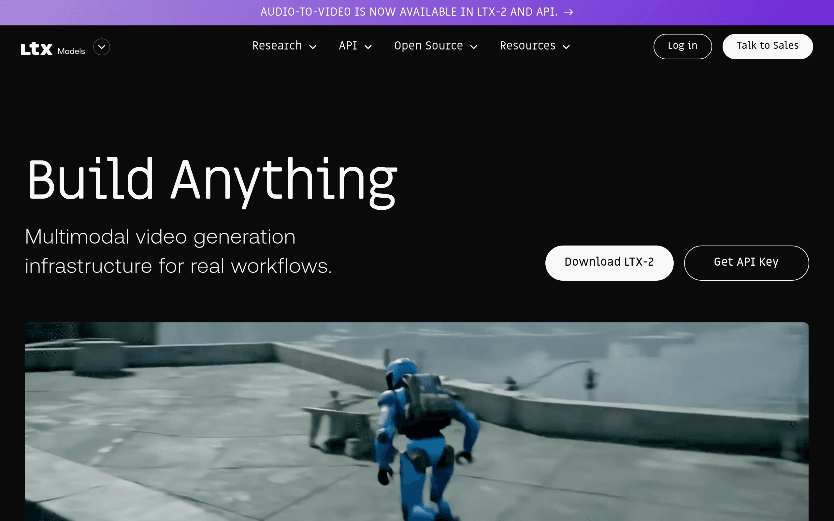Click the Log in button
Viewport: 834px width, 521px height.
pyautogui.click(x=683, y=47)
